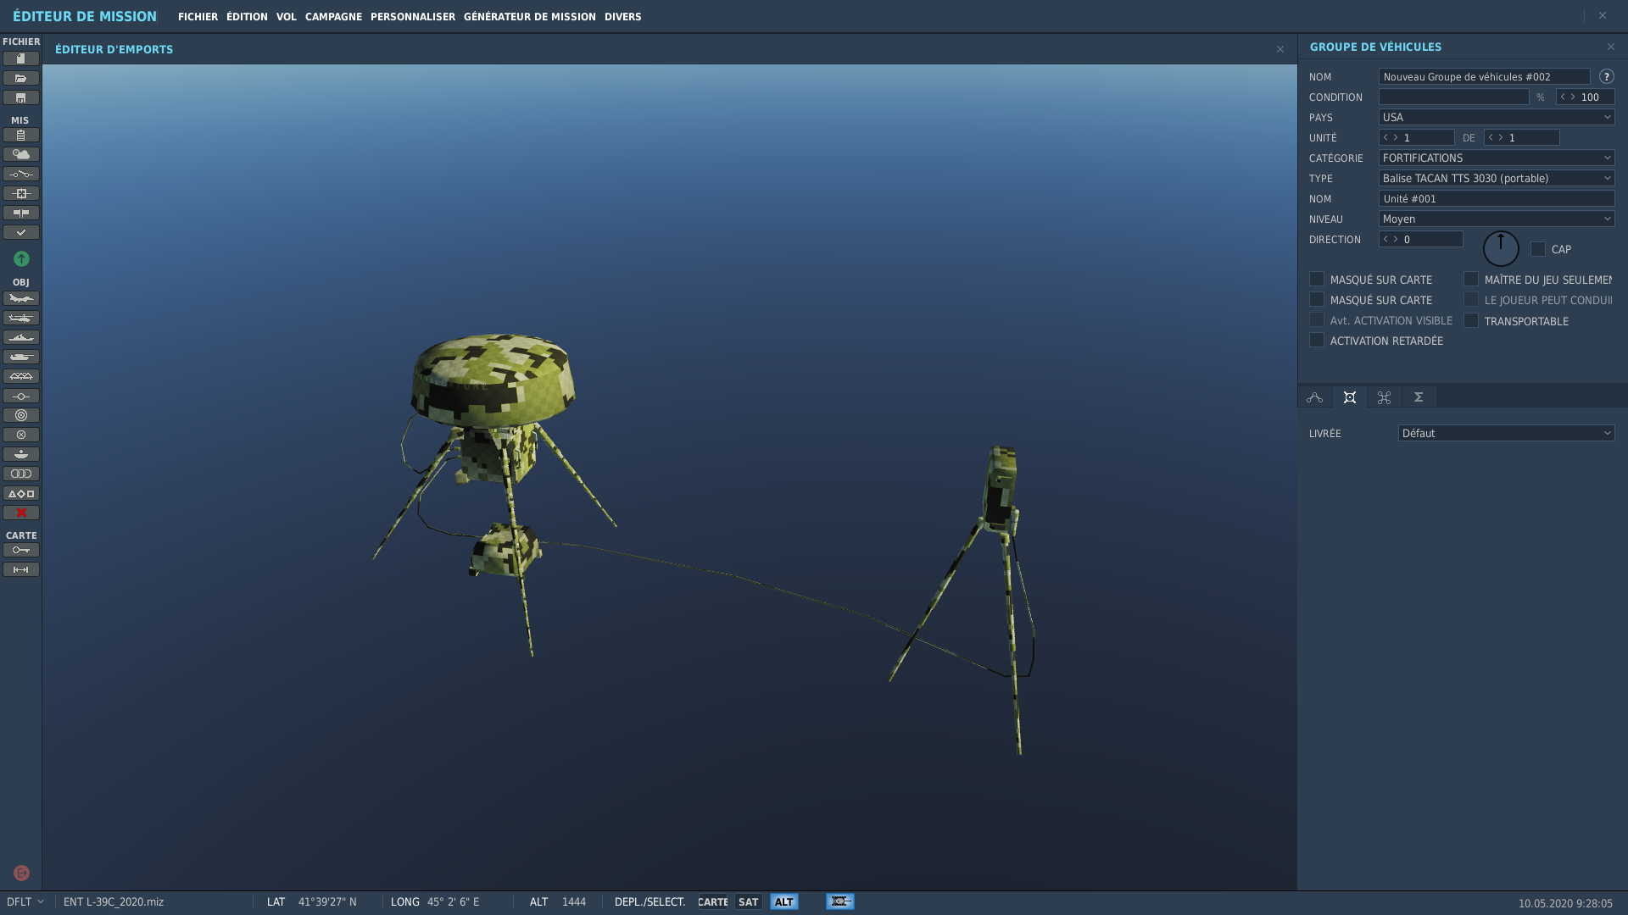Click the red X delete tool
The height and width of the screenshot is (915, 1628).
click(x=21, y=513)
